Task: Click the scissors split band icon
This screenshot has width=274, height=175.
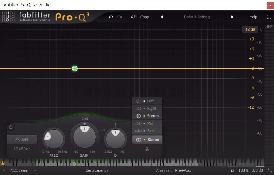Action: 147,149
